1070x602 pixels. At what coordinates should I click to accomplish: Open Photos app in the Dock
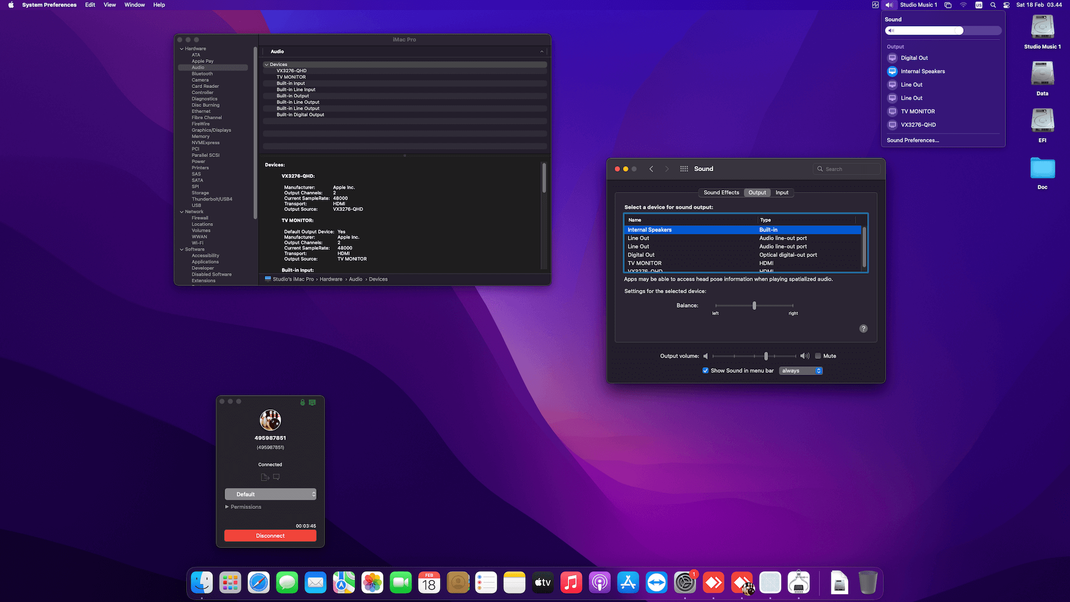(x=372, y=583)
